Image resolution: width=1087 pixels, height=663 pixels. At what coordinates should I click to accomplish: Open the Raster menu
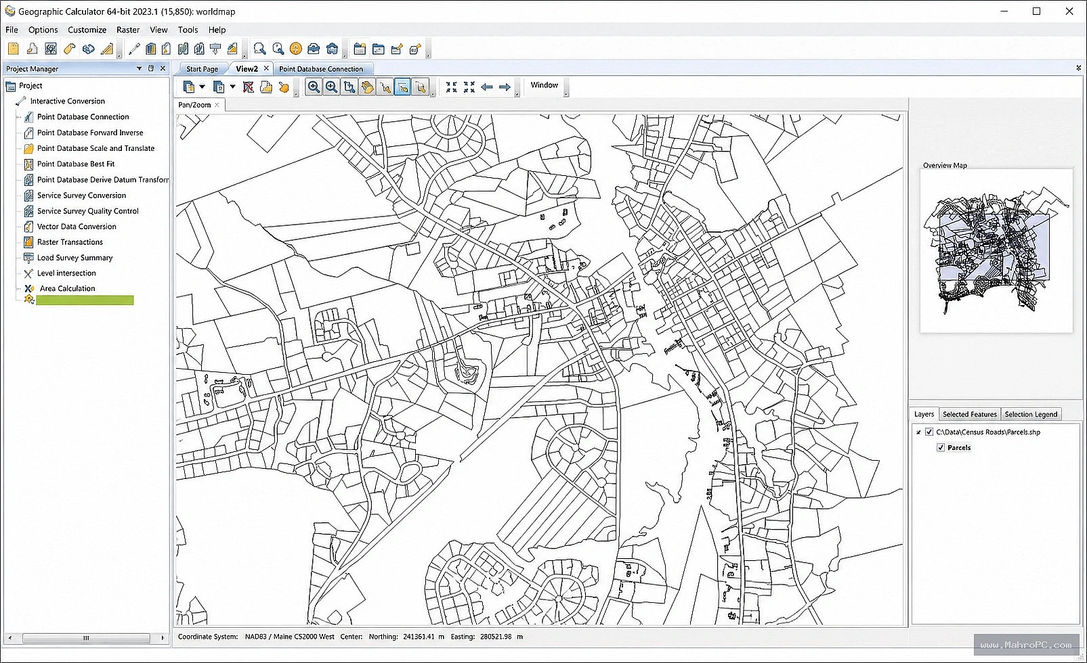(x=128, y=30)
